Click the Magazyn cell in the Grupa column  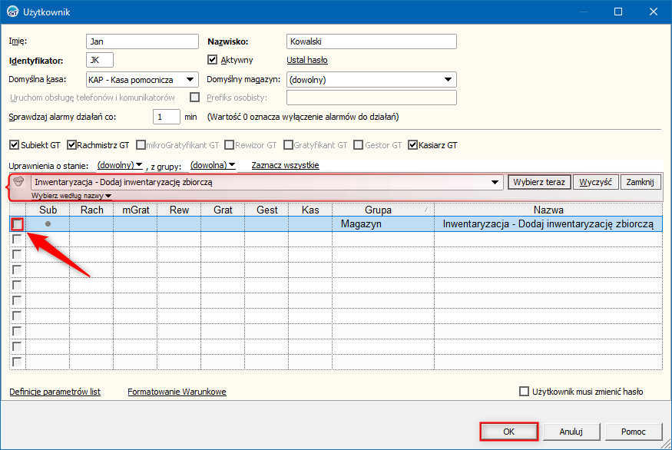(x=383, y=224)
